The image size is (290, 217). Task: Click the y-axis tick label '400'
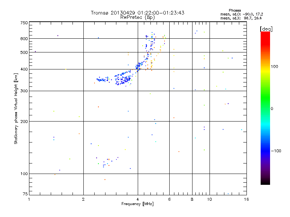tap(24, 69)
